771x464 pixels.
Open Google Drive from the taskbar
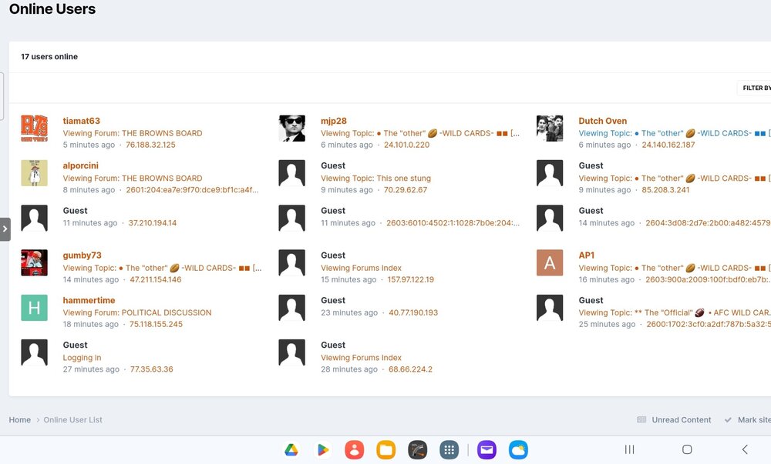tap(291, 449)
